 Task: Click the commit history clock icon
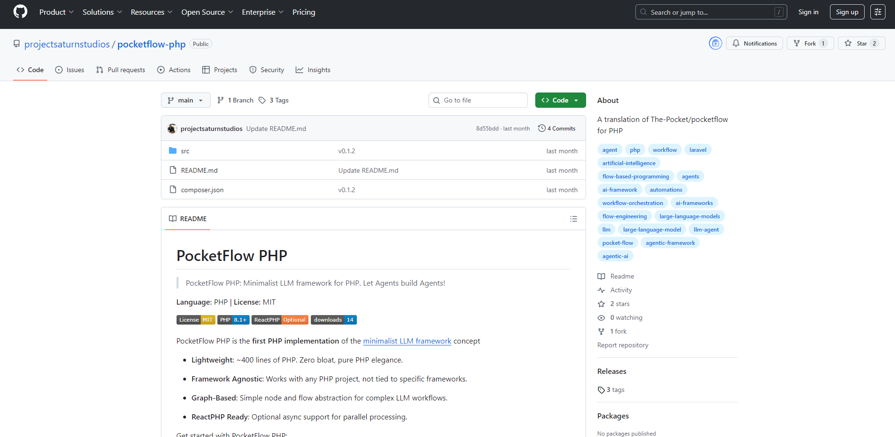point(541,128)
